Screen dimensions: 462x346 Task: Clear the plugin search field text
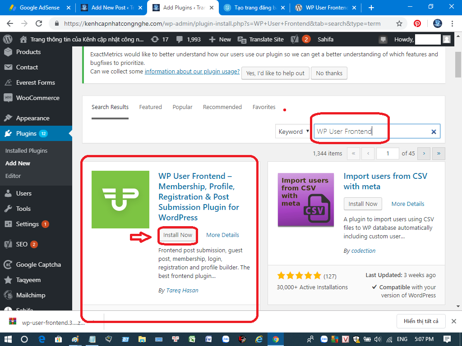click(434, 132)
